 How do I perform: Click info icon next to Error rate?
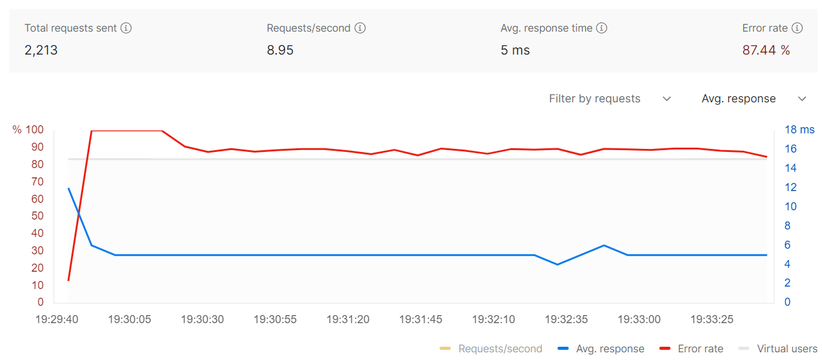[797, 28]
